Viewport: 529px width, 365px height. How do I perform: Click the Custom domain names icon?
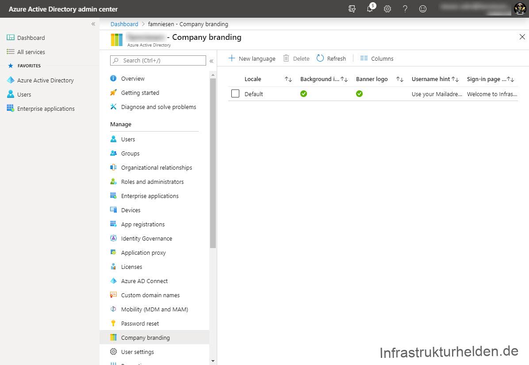pos(113,295)
